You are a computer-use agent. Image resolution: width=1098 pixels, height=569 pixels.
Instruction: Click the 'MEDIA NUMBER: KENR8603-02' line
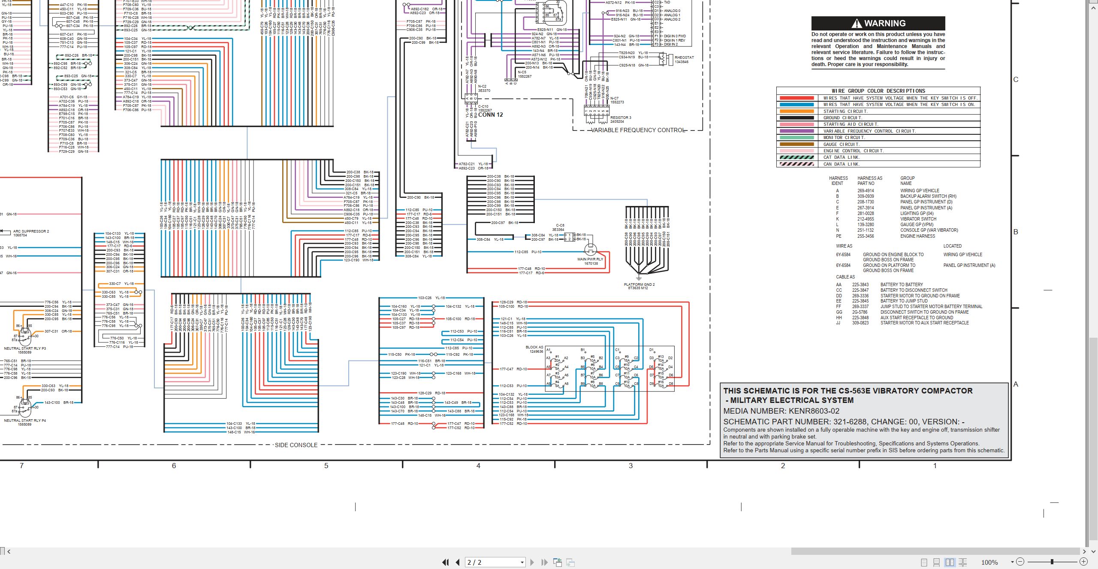781,411
